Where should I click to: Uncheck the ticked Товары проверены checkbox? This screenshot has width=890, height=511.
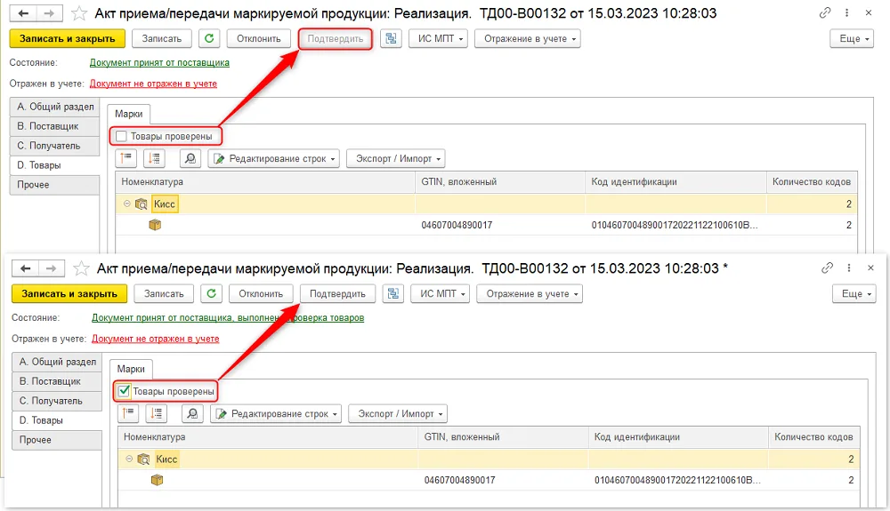click(x=124, y=391)
